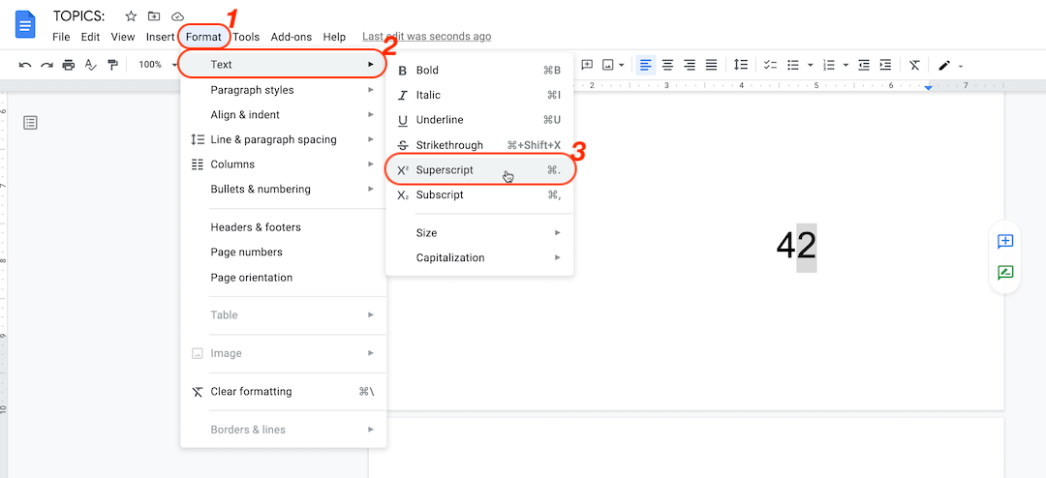Toggle justify alignment in the toolbar
The width and height of the screenshot is (1046, 478).
(712, 65)
